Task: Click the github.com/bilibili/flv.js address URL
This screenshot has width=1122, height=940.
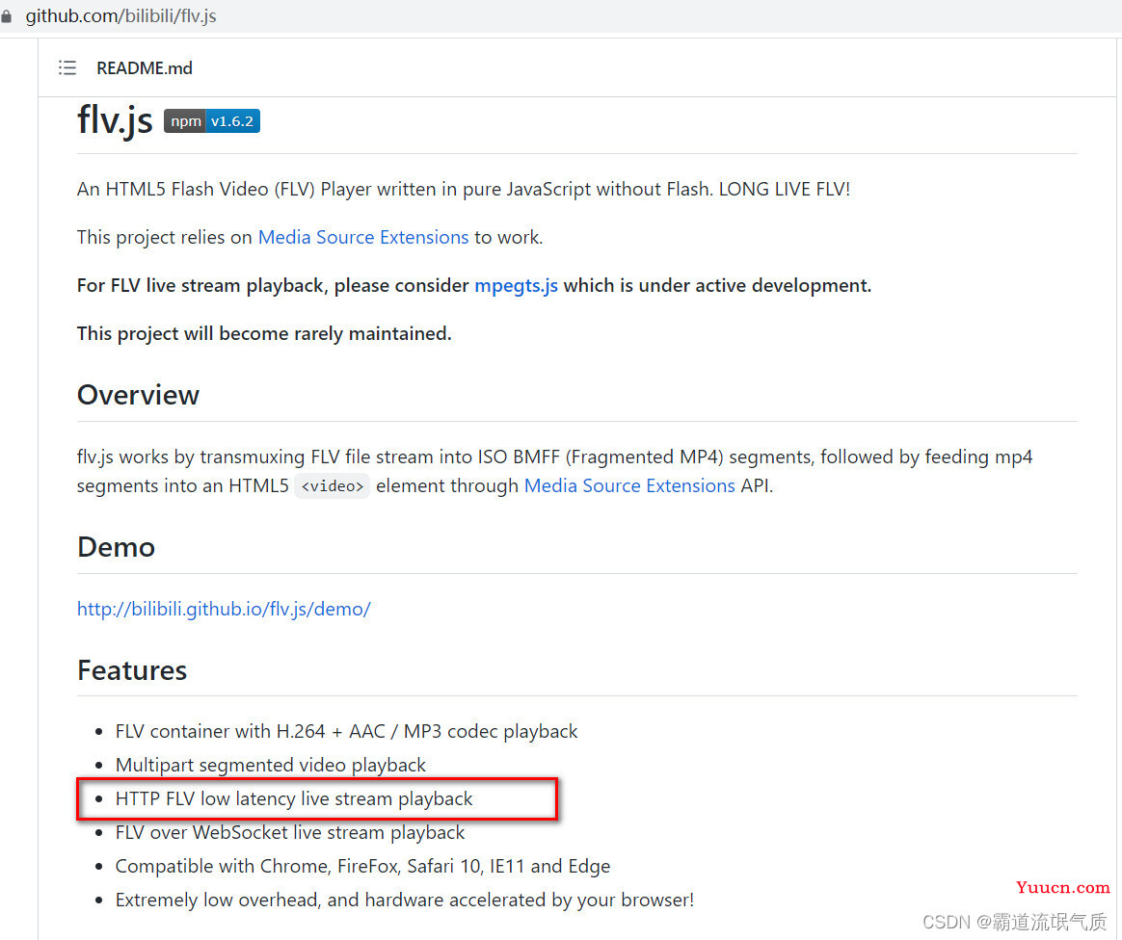Action: coord(120,15)
